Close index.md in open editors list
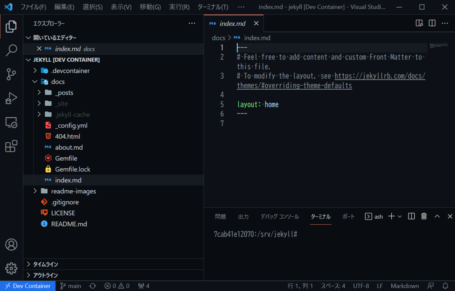The width and height of the screenshot is (455, 291). point(39,48)
